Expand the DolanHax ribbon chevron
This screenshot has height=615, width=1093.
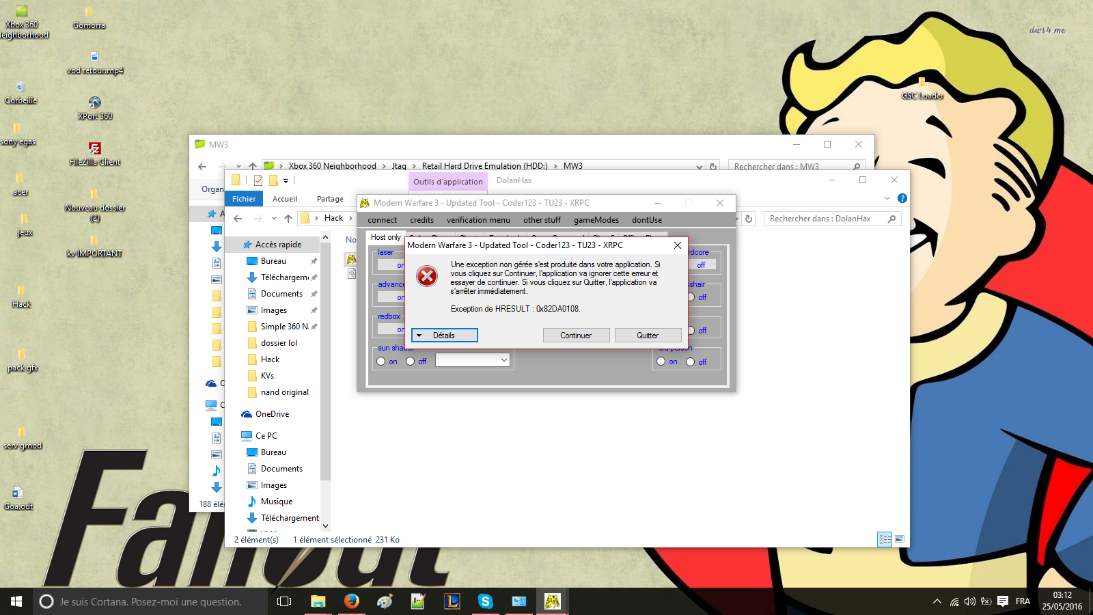887,198
